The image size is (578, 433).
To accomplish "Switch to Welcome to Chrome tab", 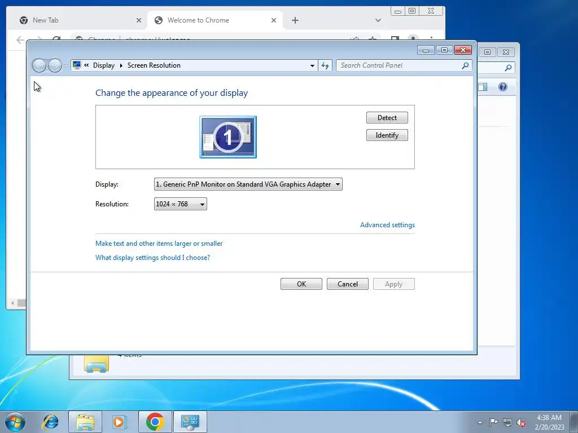I will (215, 20).
